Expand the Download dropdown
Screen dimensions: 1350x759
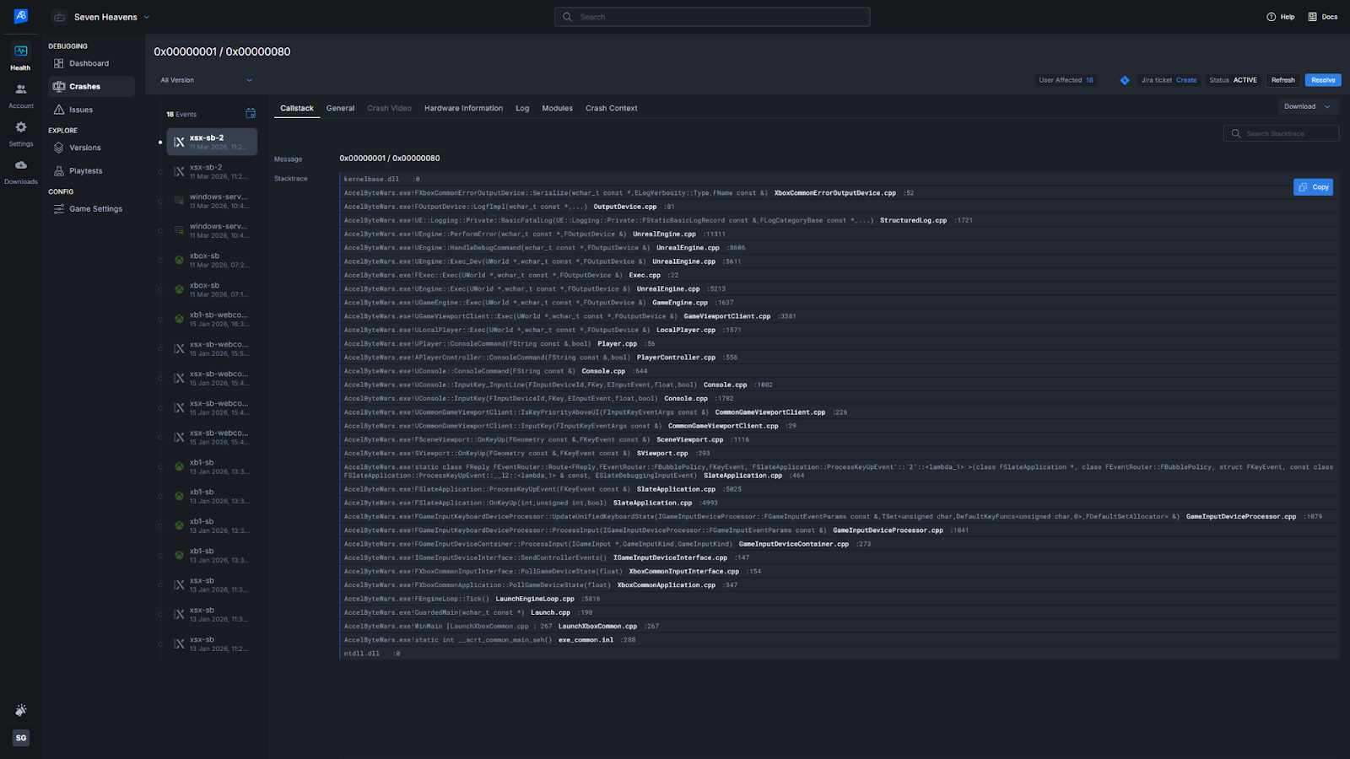(x=1307, y=106)
